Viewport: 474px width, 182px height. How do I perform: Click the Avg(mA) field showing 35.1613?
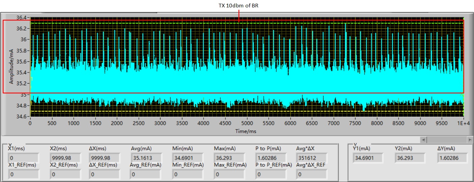point(145,158)
